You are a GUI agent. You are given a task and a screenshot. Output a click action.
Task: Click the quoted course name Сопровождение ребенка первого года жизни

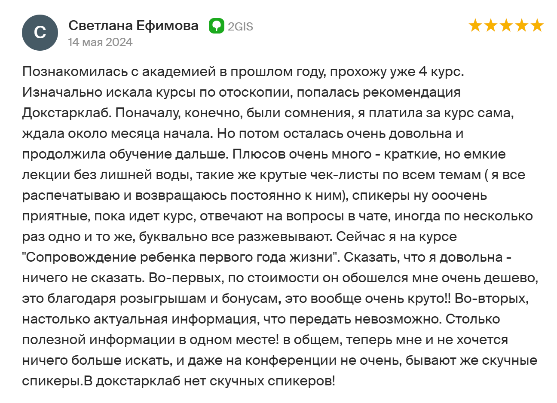[x=181, y=257]
